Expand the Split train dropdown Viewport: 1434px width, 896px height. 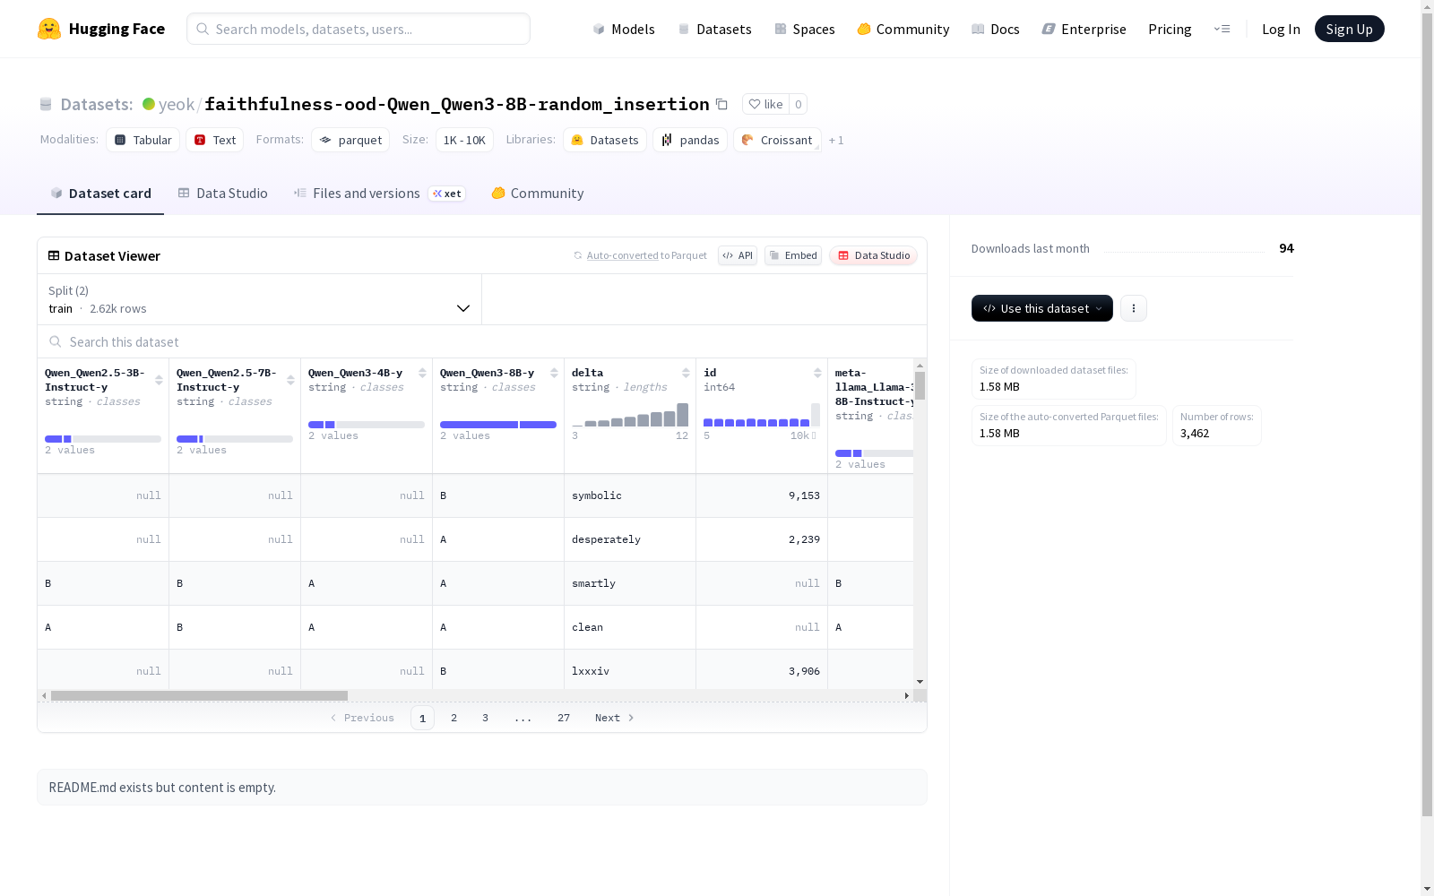pos(260,299)
